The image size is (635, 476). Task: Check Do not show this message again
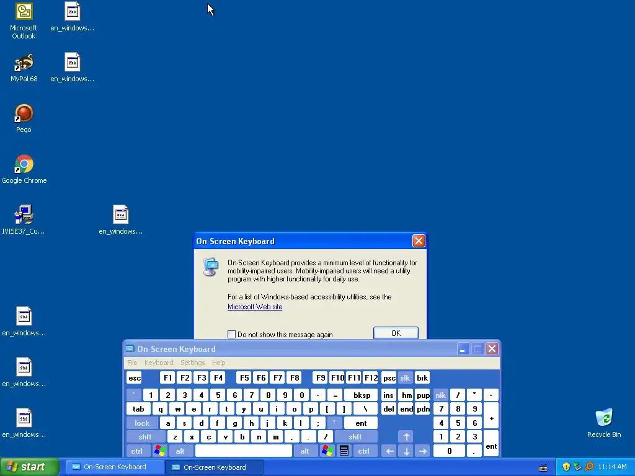[232, 334]
